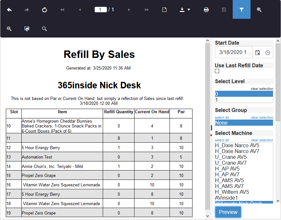Click the export download icon
The height and width of the screenshot is (220, 281).
click(182, 10)
